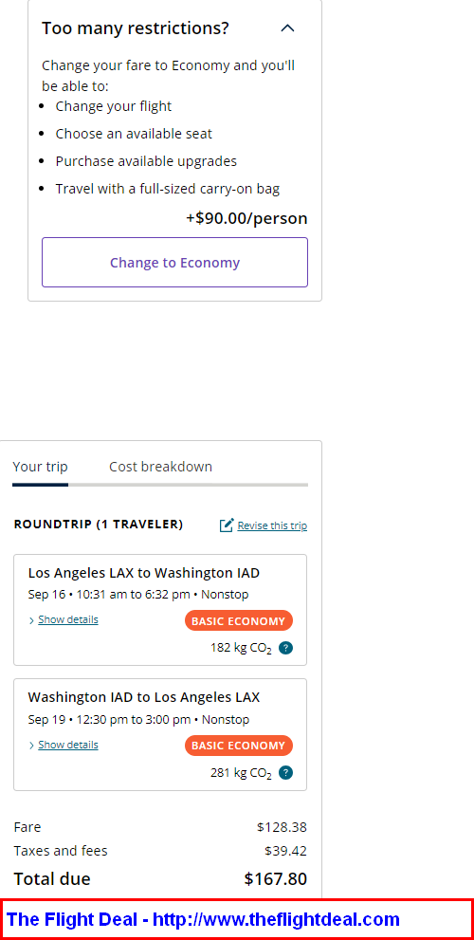Click Show details link for Sep 19 flight
474x940 pixels.
point(67,746)
